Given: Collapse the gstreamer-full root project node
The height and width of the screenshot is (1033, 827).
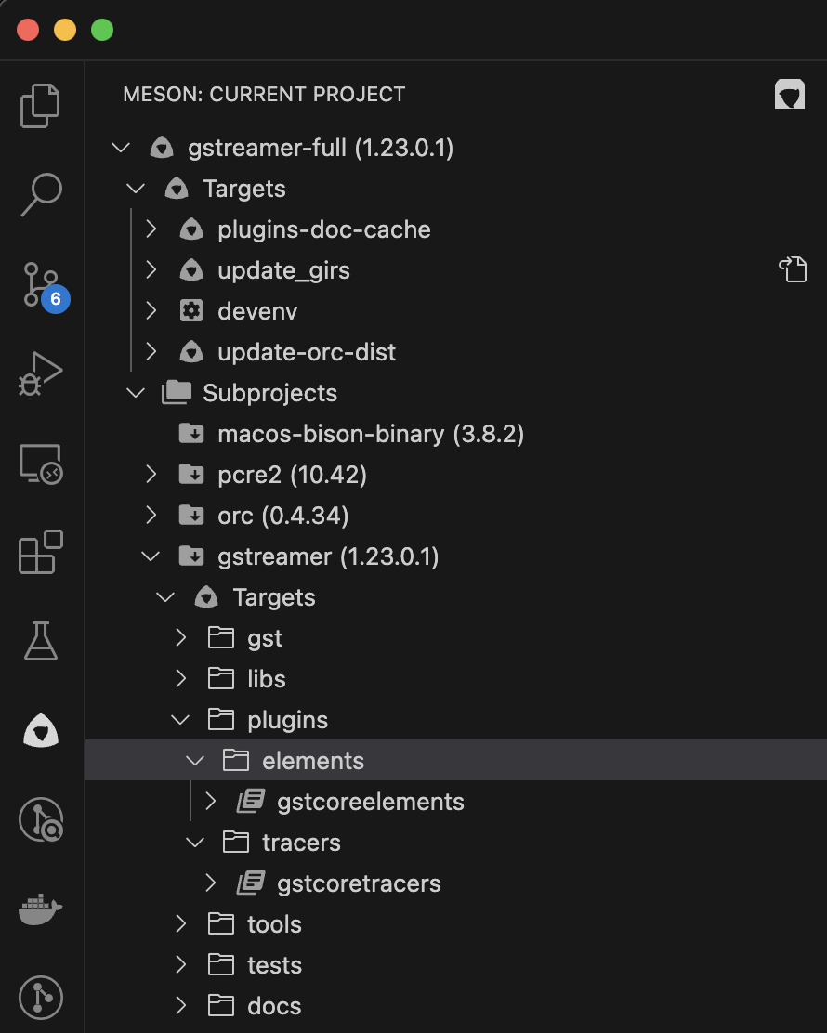Looking at the screenshot, I should click(x=121, y=148).
